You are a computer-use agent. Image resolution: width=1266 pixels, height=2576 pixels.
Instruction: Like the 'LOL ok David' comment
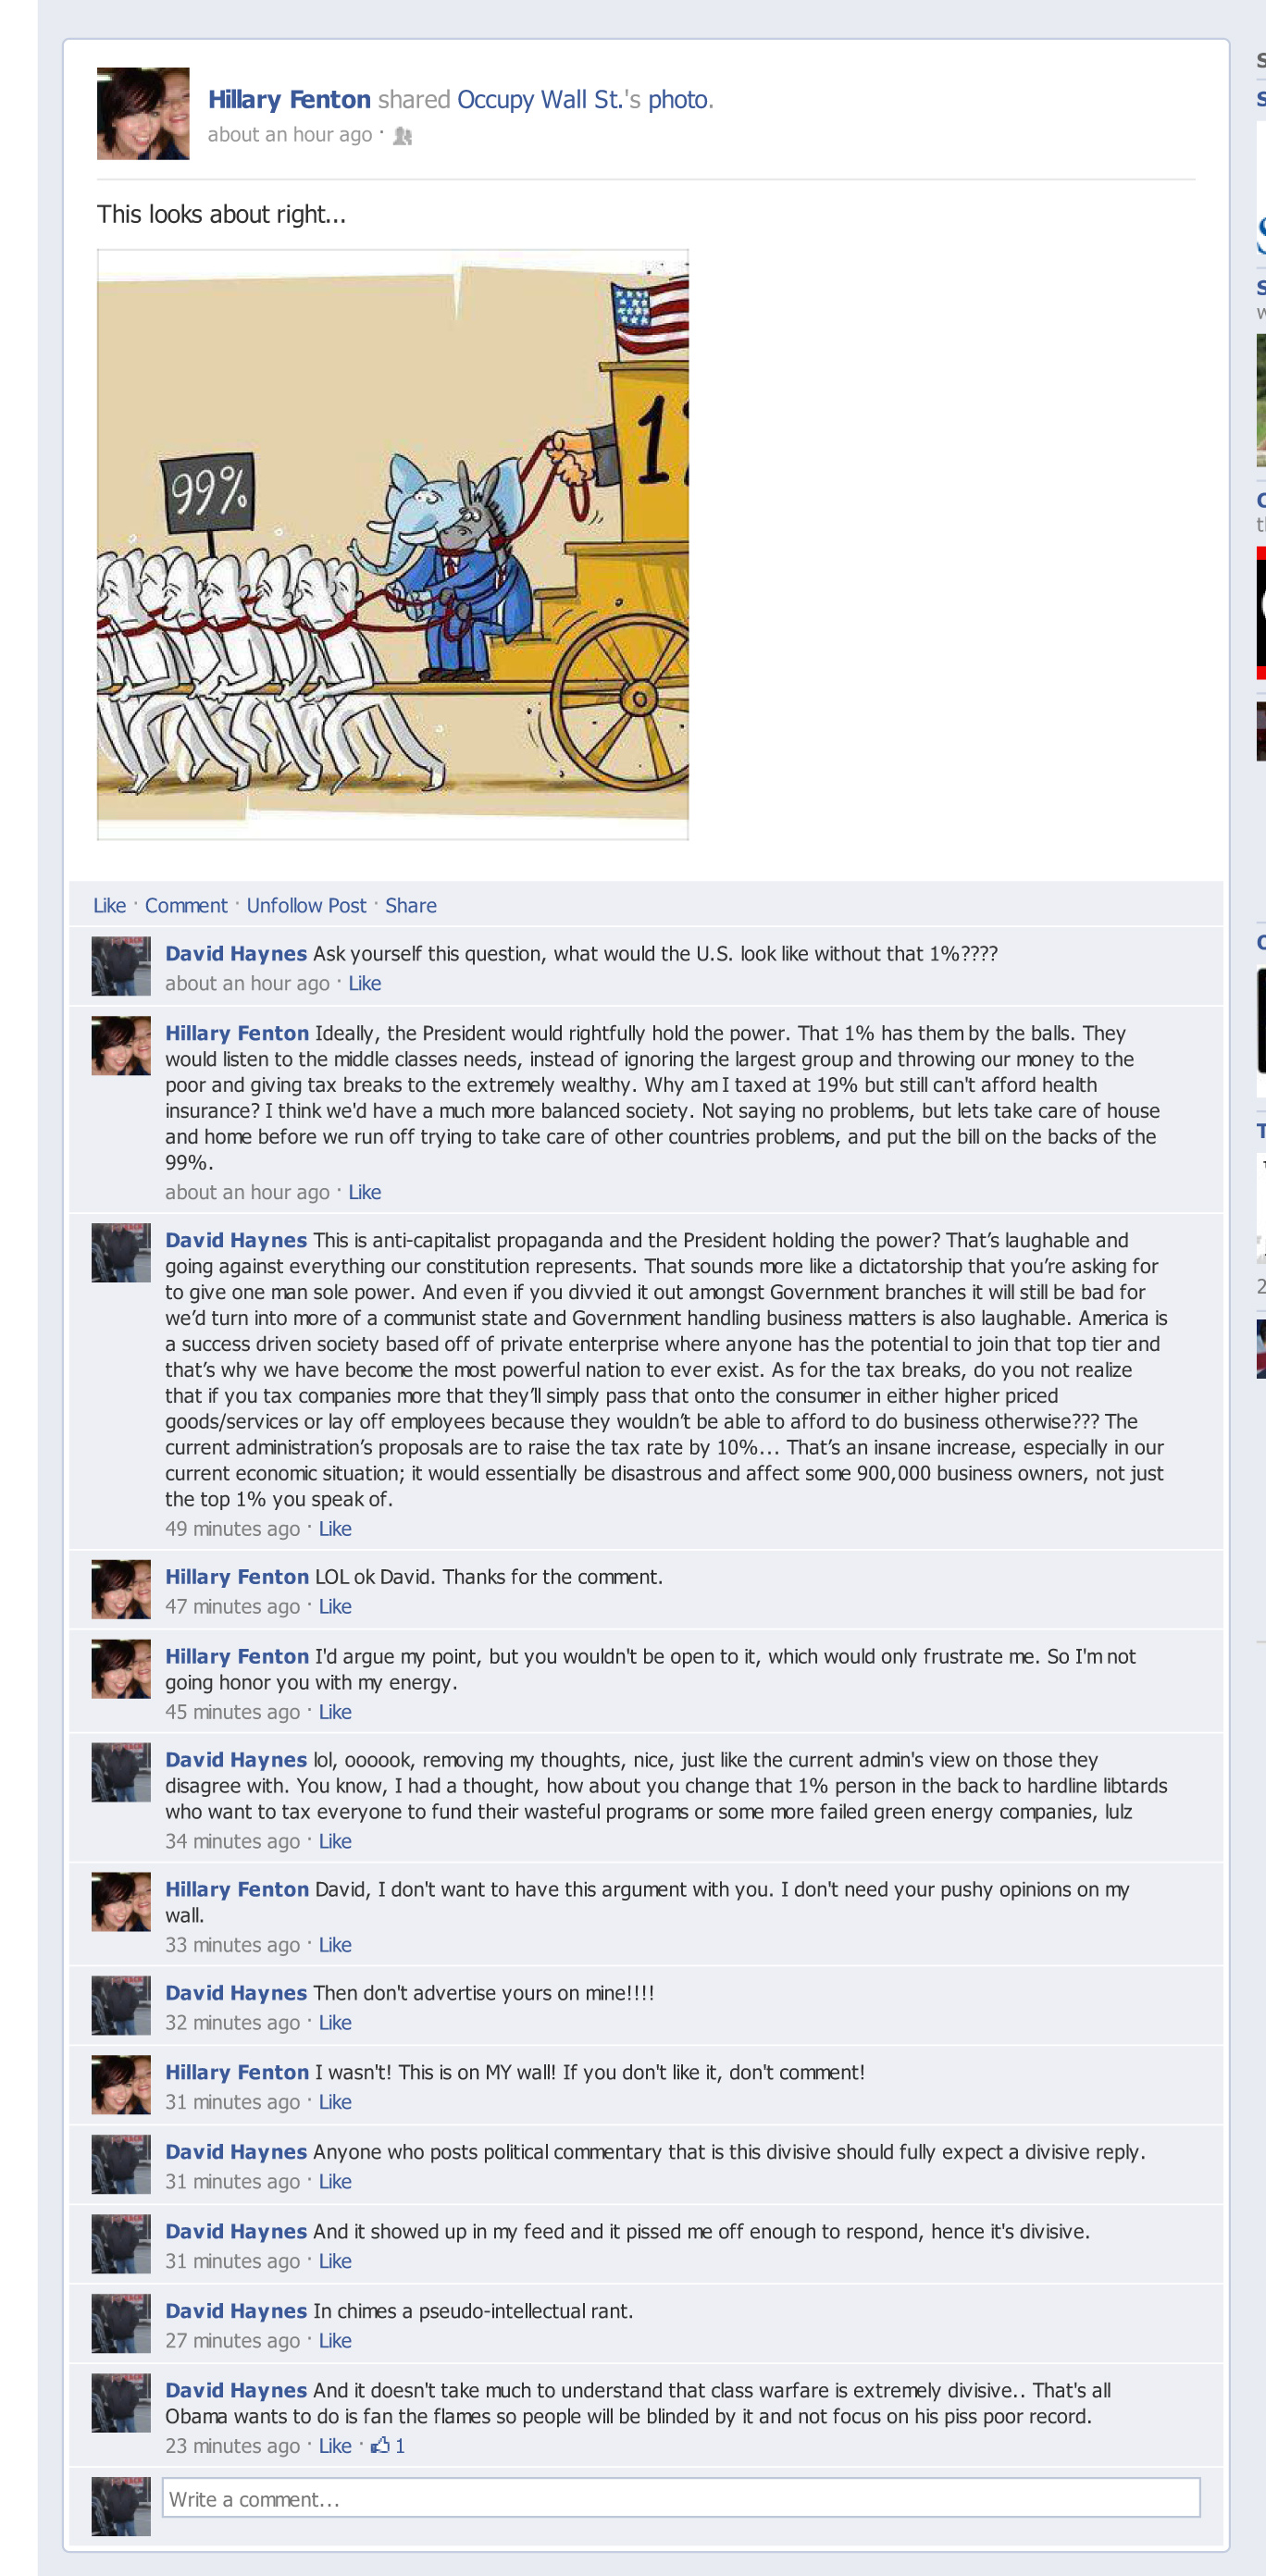[x=335, y=1606]
